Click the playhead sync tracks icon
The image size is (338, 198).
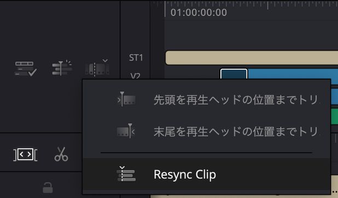click(62, 68)
